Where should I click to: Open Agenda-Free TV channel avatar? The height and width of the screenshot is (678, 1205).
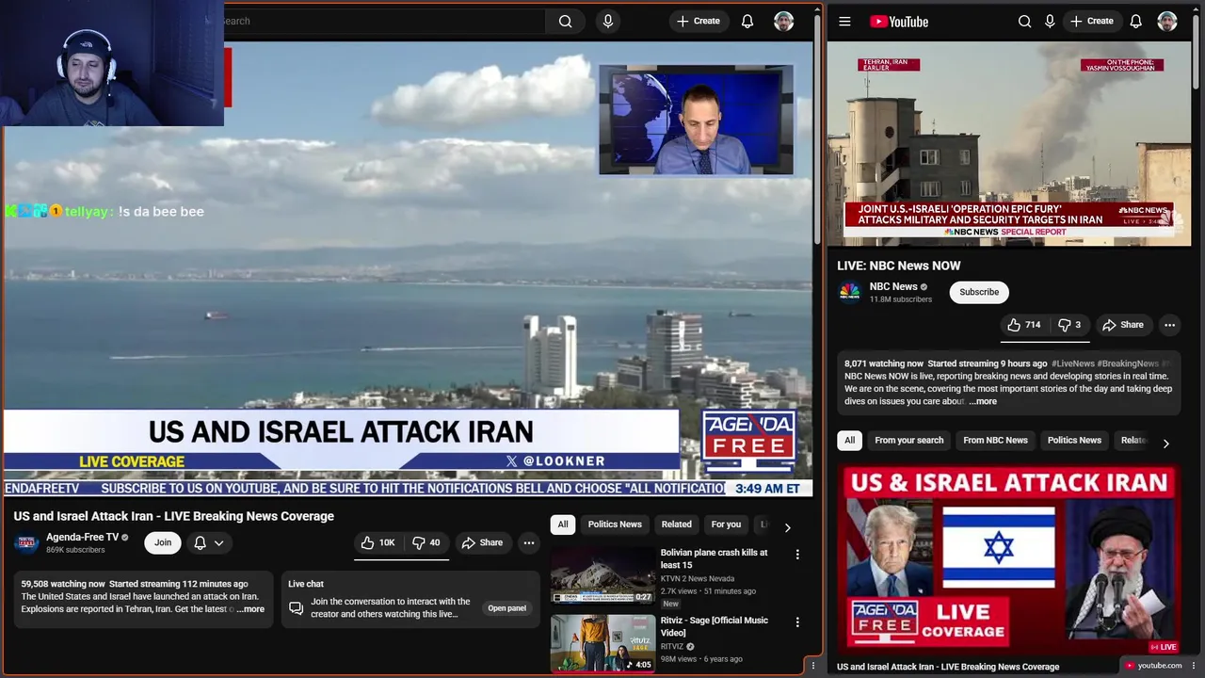click(x=26, y=542)
